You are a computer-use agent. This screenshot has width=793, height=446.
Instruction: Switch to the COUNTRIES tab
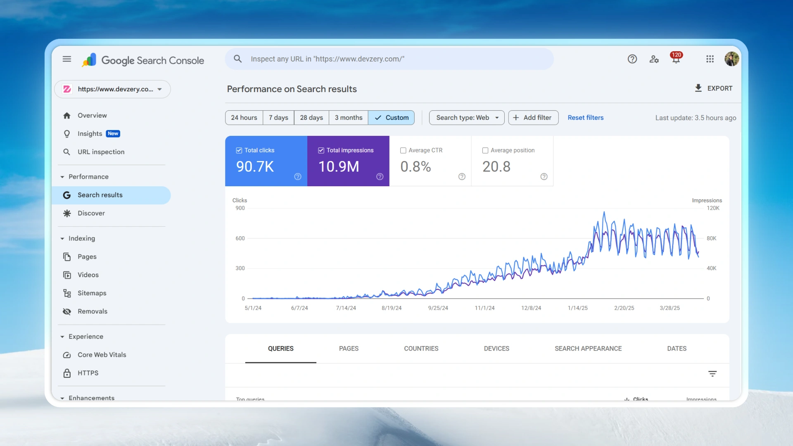(421, 349)
